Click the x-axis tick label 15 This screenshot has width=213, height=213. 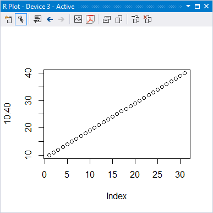[x=112, y=174]
